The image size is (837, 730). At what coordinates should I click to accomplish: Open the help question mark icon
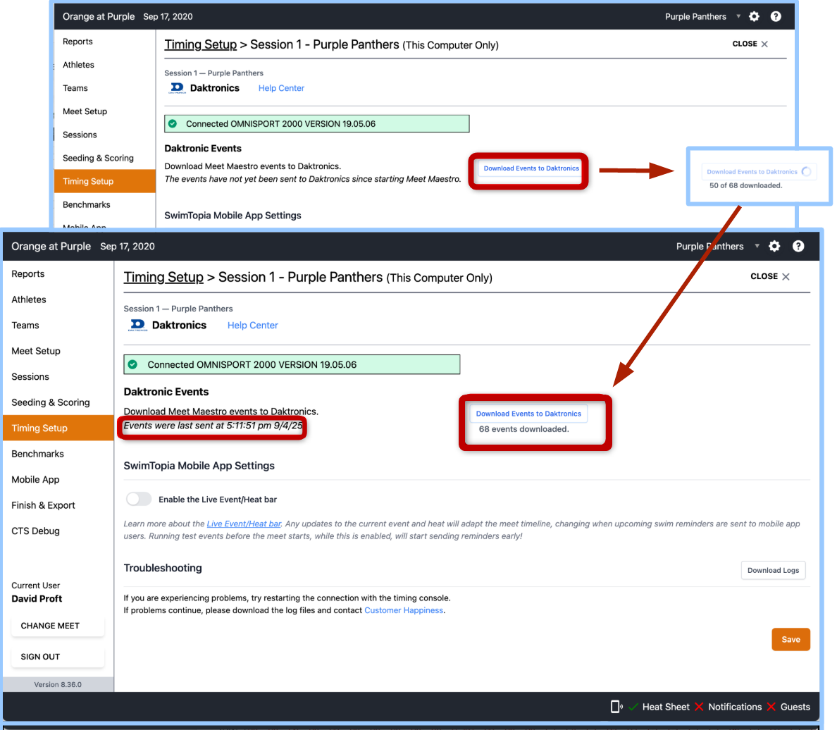798,246
